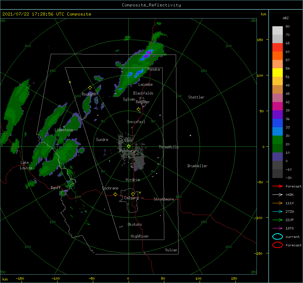Click the yellow radar site marker at center
The width and height of the screenshot is (303, 283).
click(129, 146)
